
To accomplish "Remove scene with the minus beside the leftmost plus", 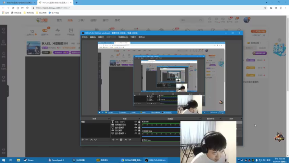I will click(x=87, y=140).
